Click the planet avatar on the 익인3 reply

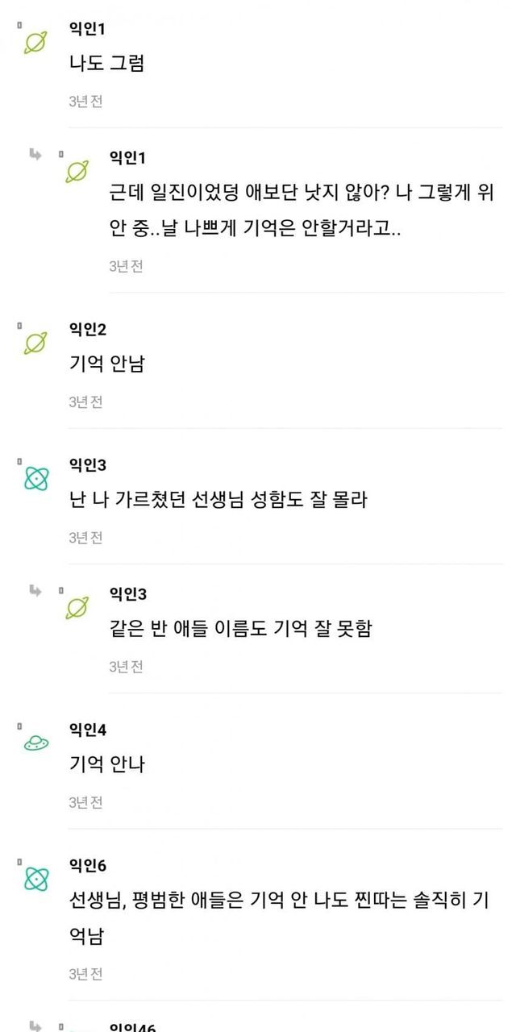(77, 607)
